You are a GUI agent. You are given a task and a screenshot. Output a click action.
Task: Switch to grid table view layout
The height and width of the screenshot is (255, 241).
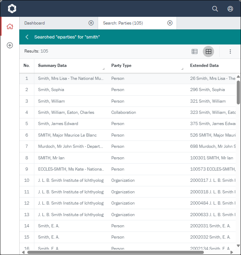208,51
